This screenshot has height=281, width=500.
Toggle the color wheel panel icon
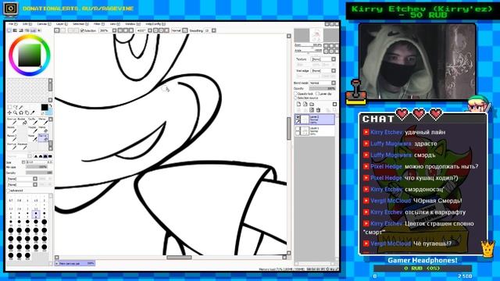click(x=9, y=30)
